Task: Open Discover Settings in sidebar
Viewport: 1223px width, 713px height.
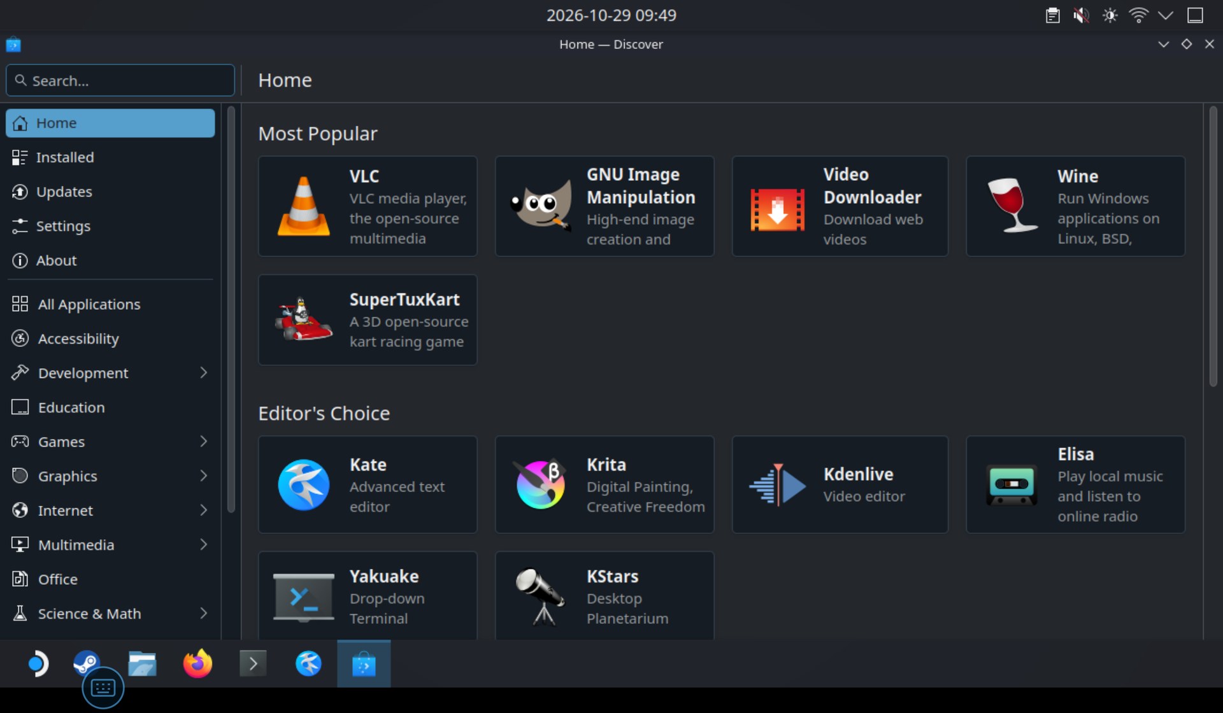Action: [110, 226]
